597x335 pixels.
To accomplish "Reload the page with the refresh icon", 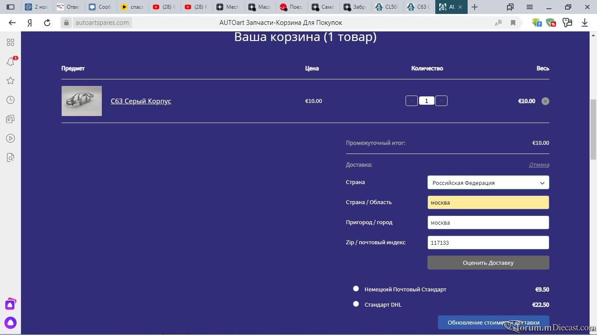I will click(47, 23).
